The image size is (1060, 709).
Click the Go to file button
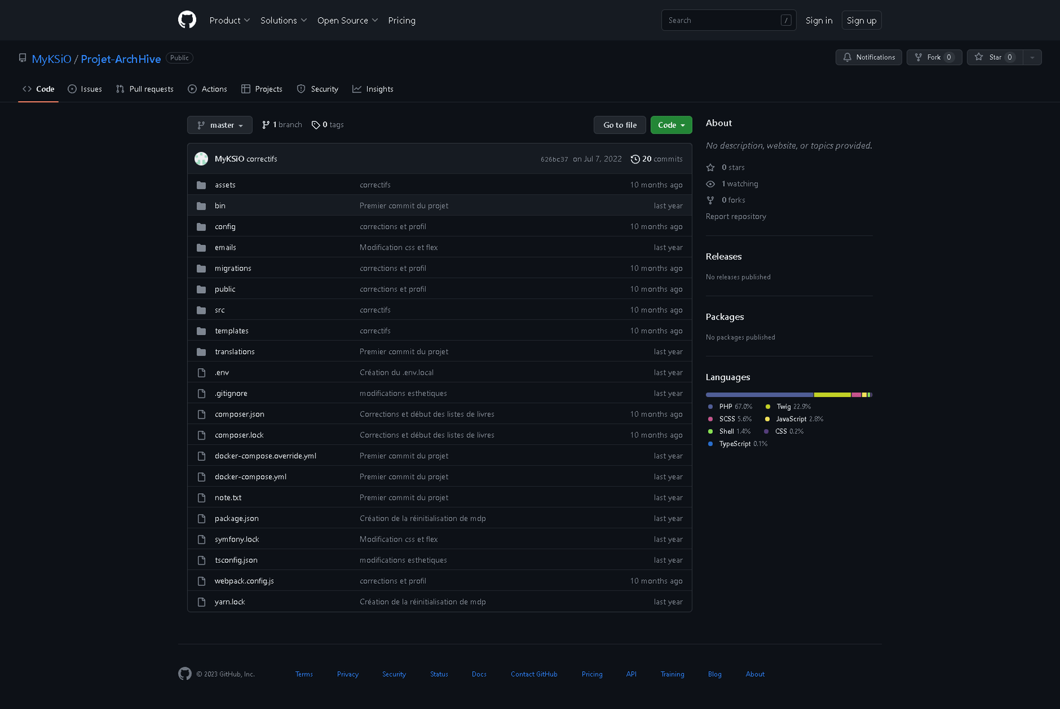[x=619, y=125]
